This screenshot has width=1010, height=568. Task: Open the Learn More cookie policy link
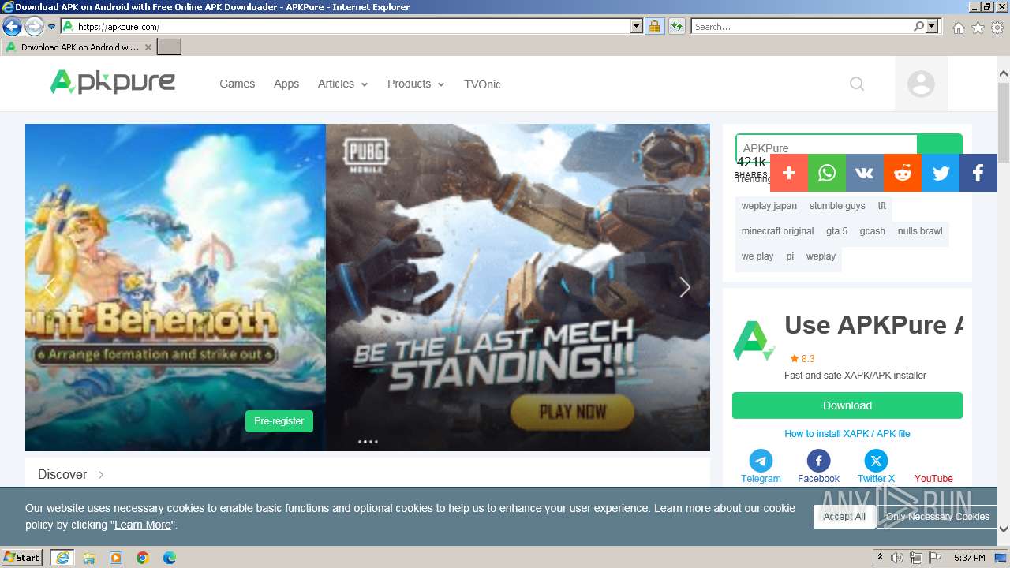pyautogui.click(x=142, y=525)
